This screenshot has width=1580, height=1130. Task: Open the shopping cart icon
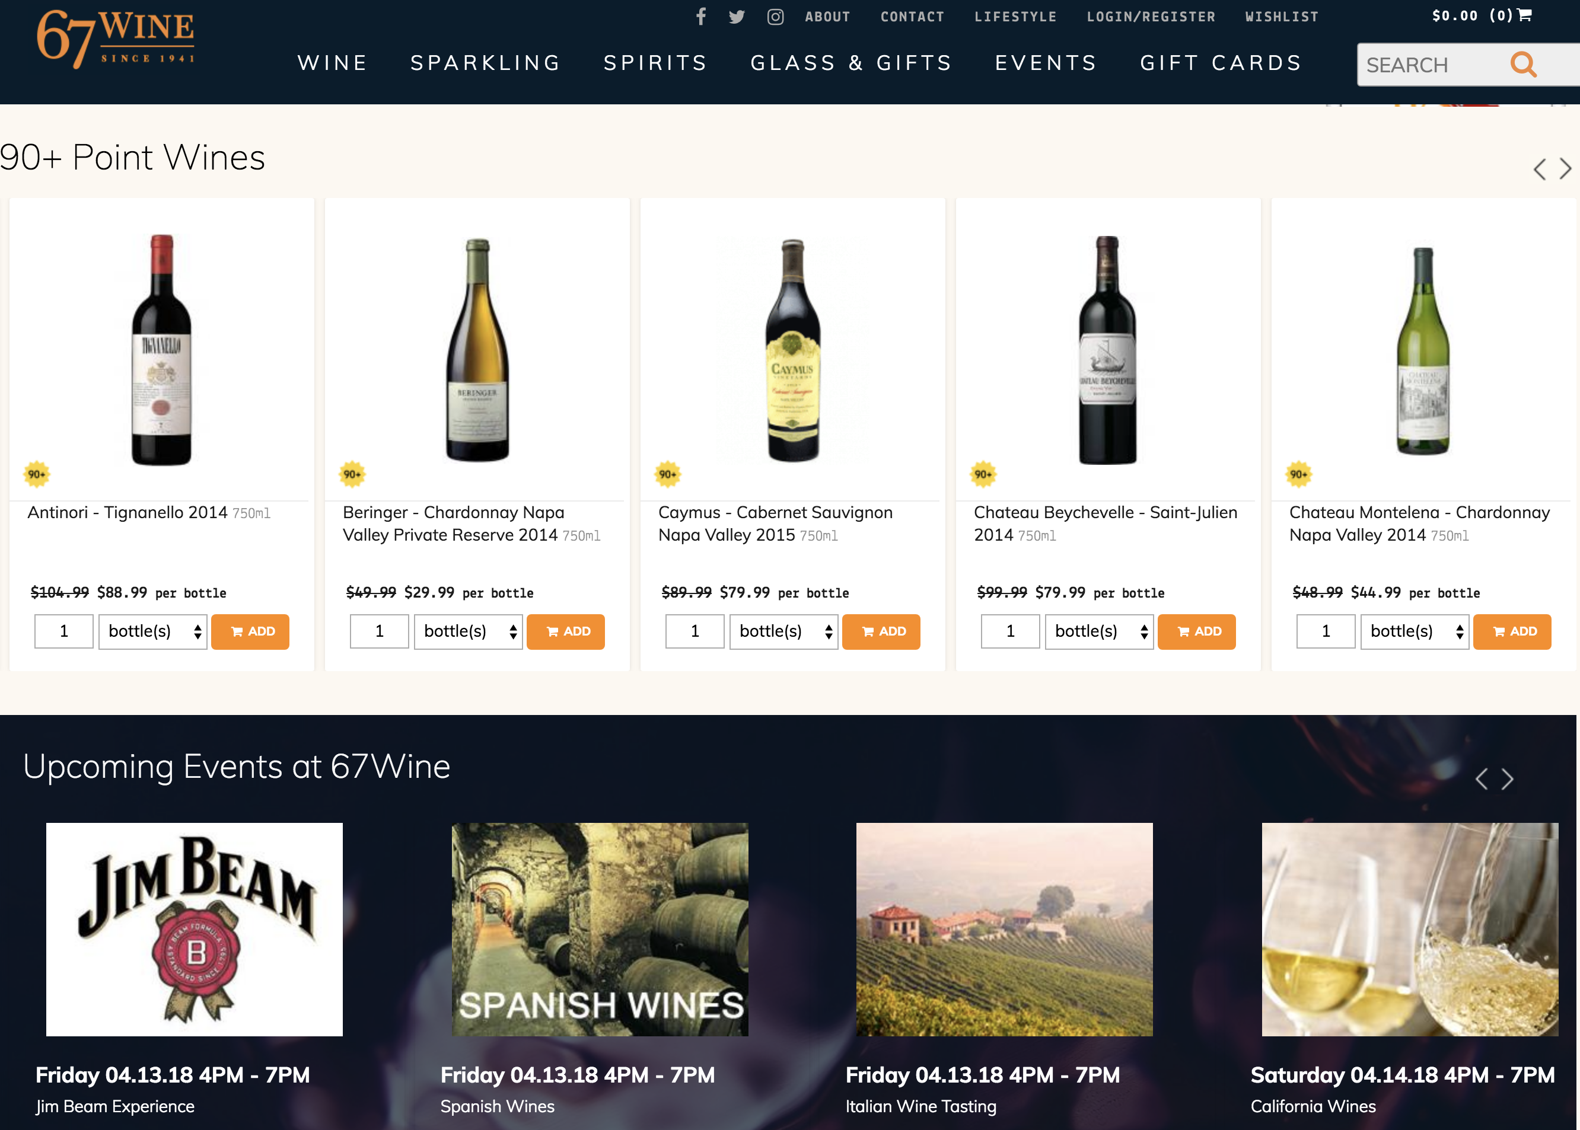(x=1524, y=15)
